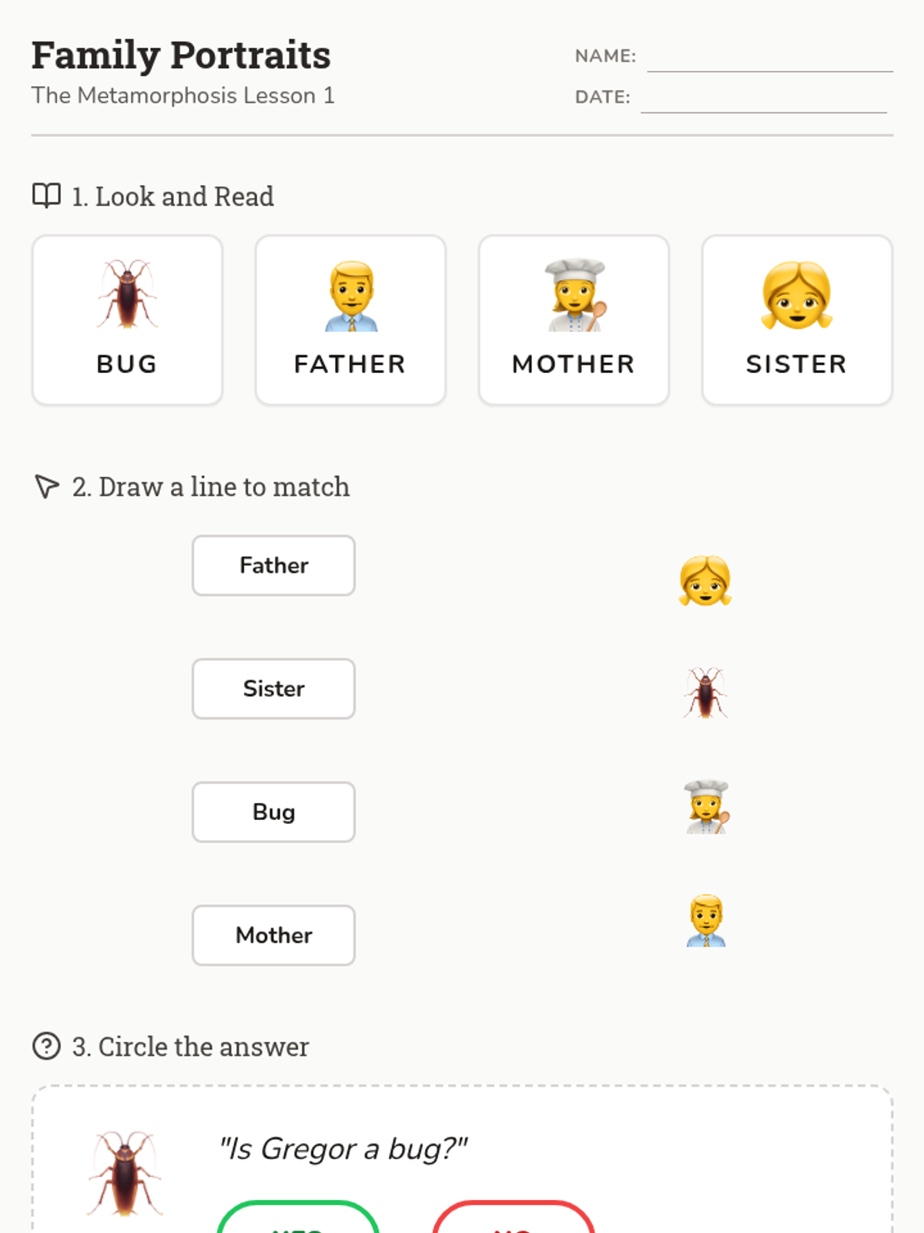Click the open book icon beside Look and Read

click(46, 196)
